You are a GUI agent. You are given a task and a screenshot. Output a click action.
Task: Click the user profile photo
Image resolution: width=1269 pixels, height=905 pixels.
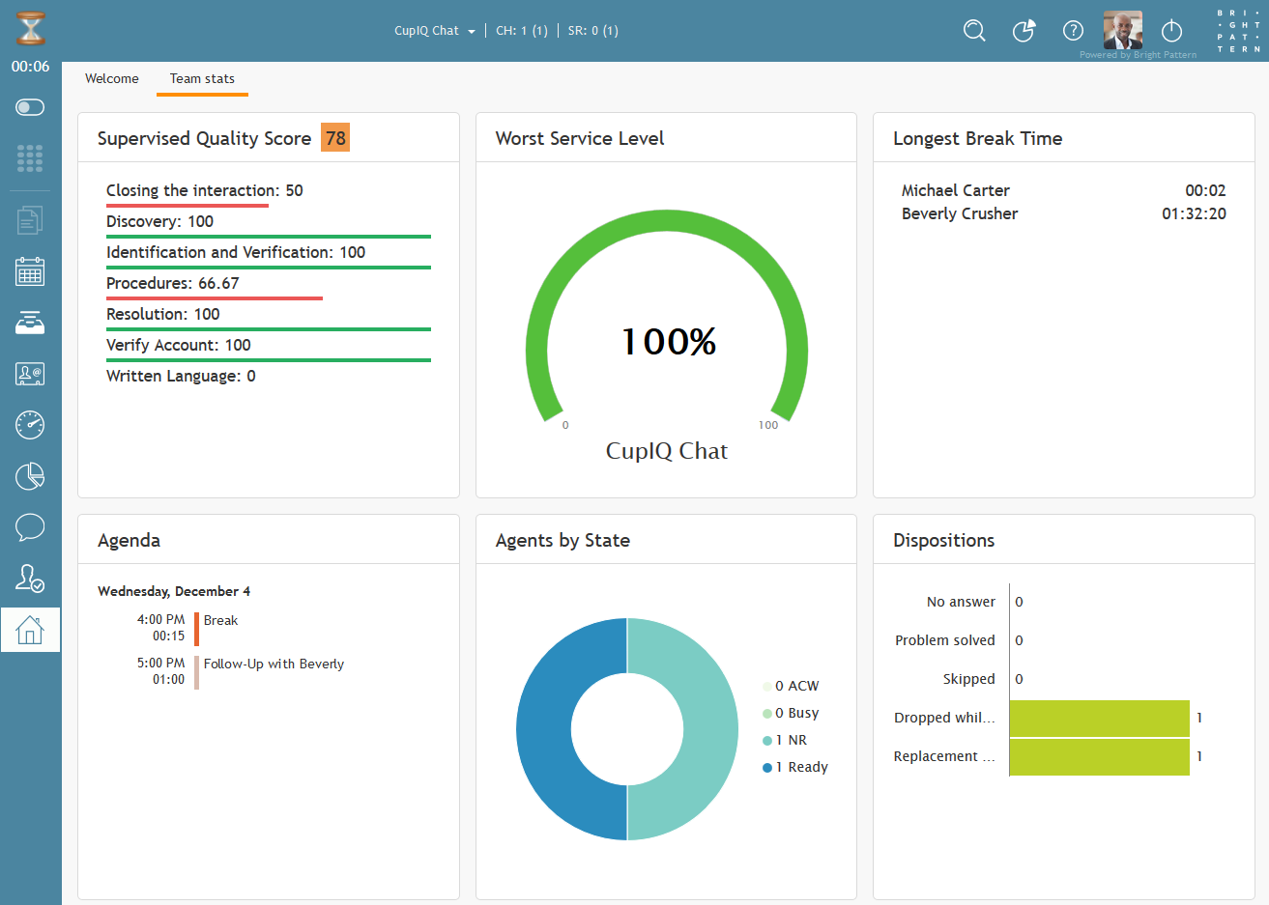tap(1123, 30)
